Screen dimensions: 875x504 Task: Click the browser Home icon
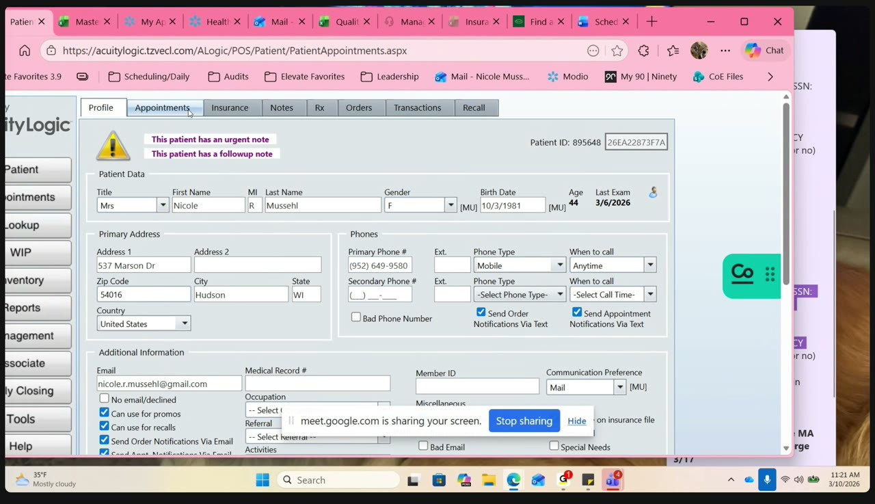pos(25,51)
